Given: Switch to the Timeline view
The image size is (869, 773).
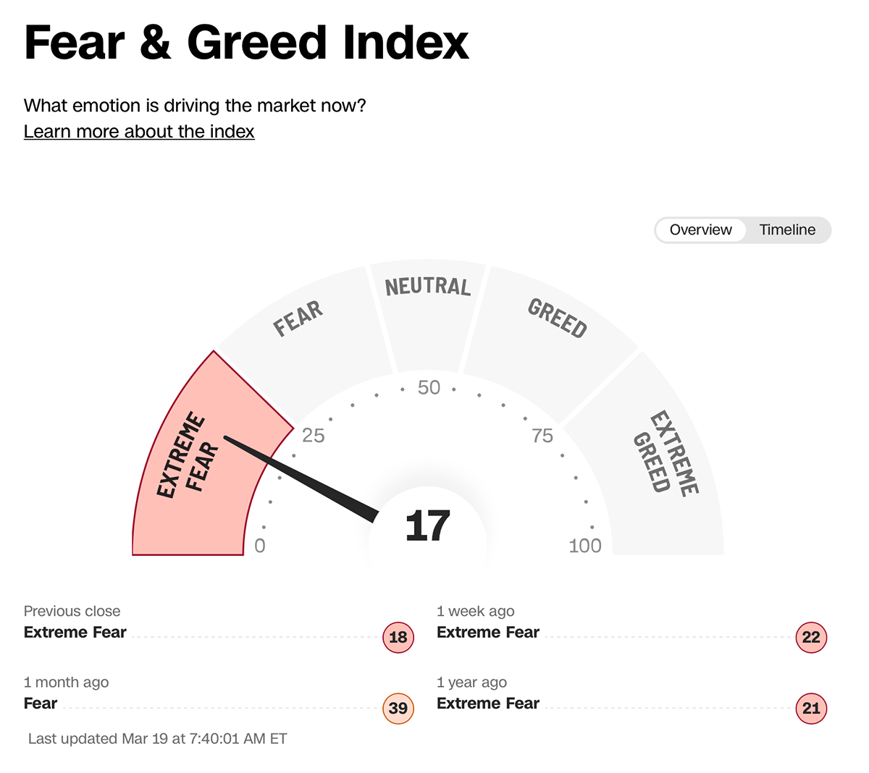Looking at the screenshot, I should point(787,230).
